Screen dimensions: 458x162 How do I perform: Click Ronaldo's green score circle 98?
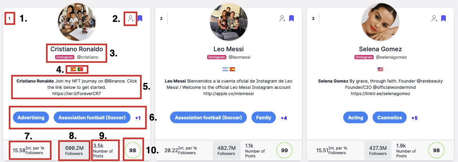[x=133, y=150]
